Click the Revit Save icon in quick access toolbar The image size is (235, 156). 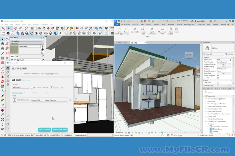[x=125, y=21]
